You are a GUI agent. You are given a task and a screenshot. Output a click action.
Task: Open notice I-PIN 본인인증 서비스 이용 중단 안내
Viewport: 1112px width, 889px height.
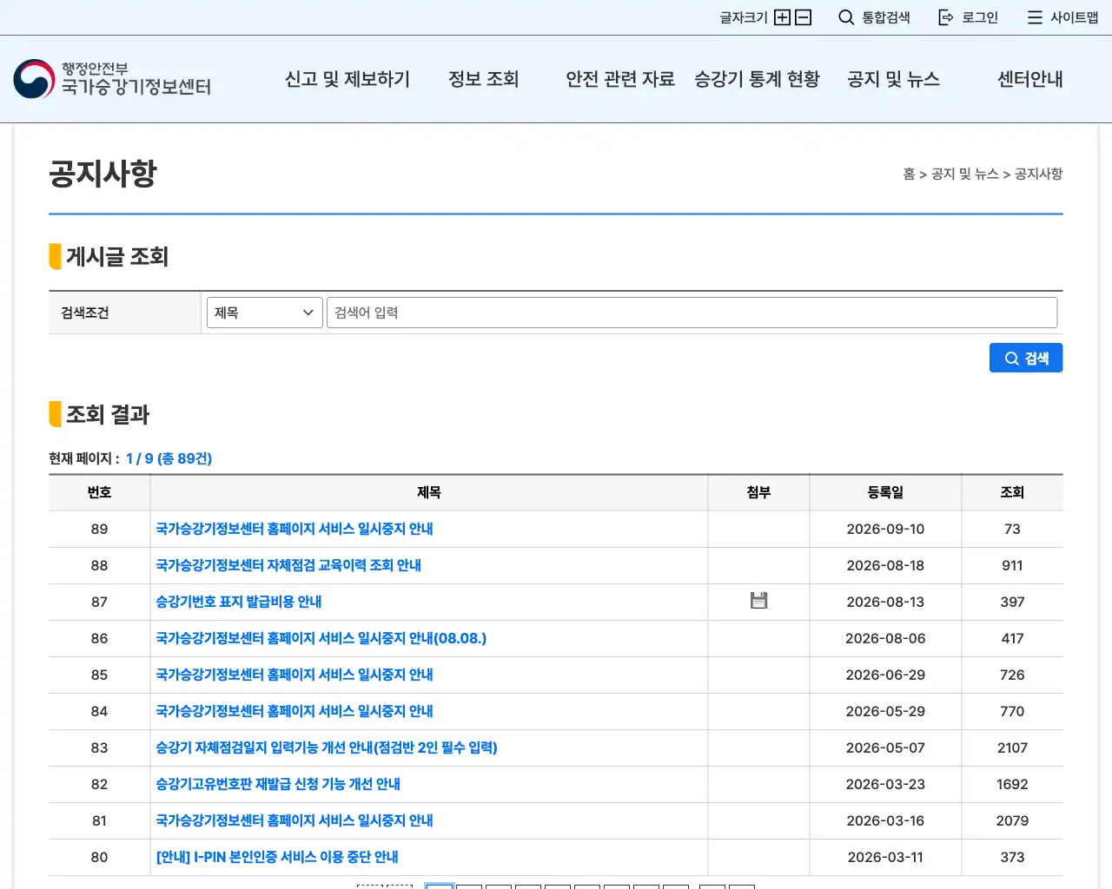coord(277,857)
